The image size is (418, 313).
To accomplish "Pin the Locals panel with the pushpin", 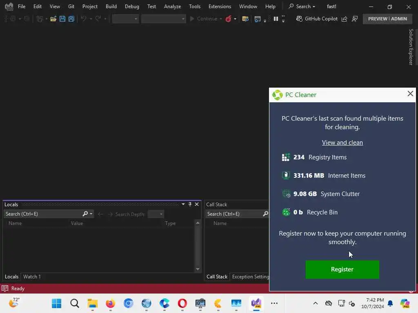I will click(190, 204).
